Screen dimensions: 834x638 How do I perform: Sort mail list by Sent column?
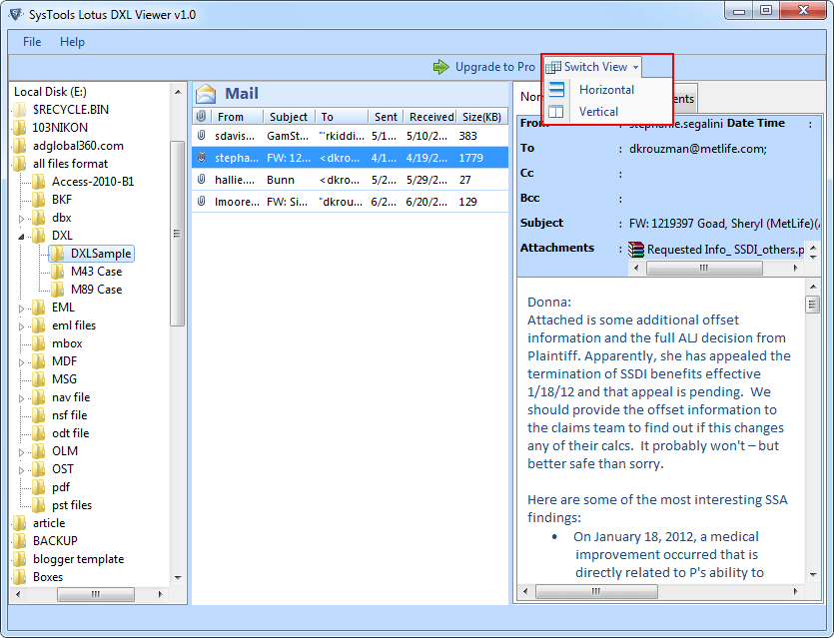point(386,117)
